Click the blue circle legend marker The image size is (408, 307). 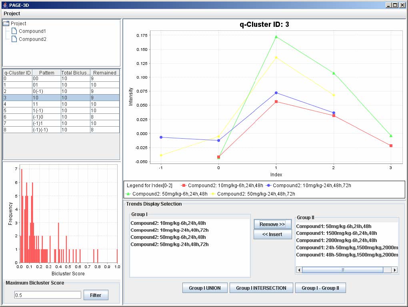(268, 186)
